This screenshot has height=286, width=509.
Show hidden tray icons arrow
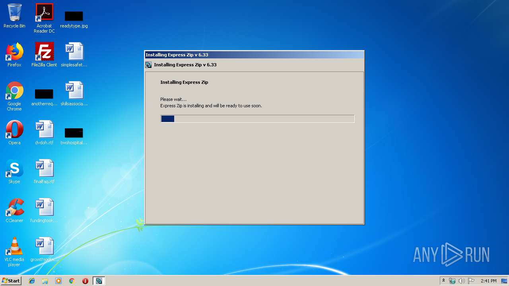point(443,281)
